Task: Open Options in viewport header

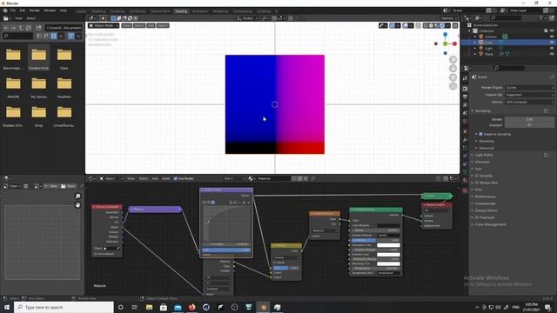Action: point(449,18)
